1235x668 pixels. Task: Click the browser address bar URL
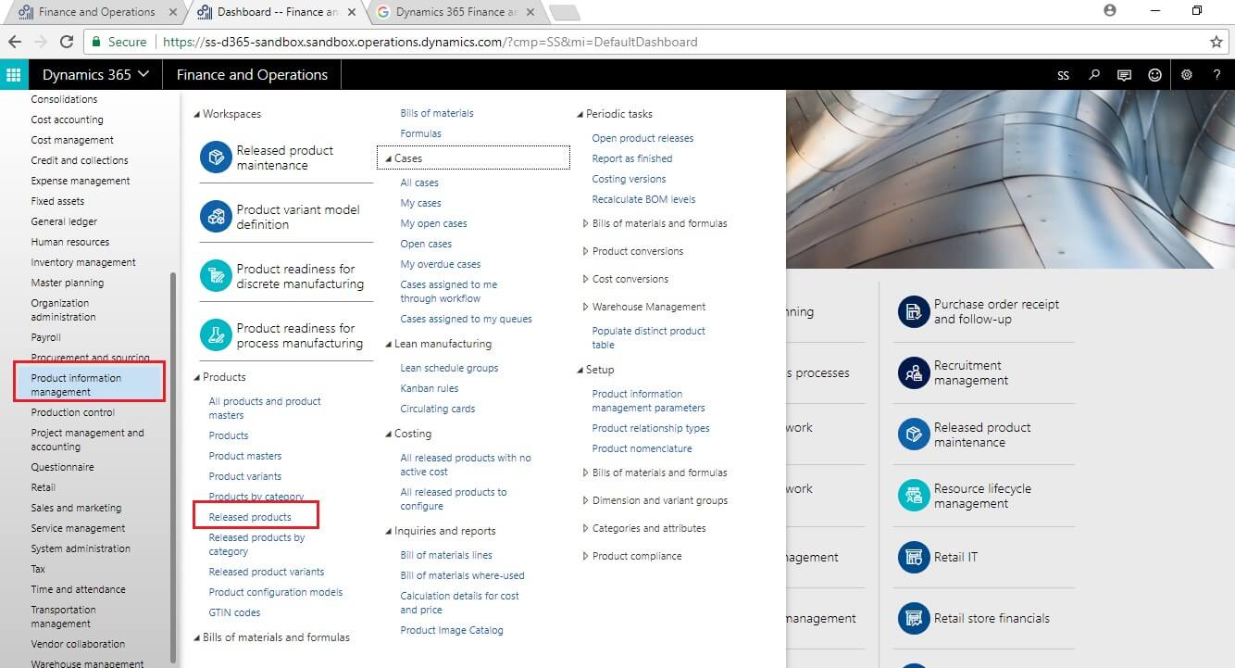tap(430, 42)
